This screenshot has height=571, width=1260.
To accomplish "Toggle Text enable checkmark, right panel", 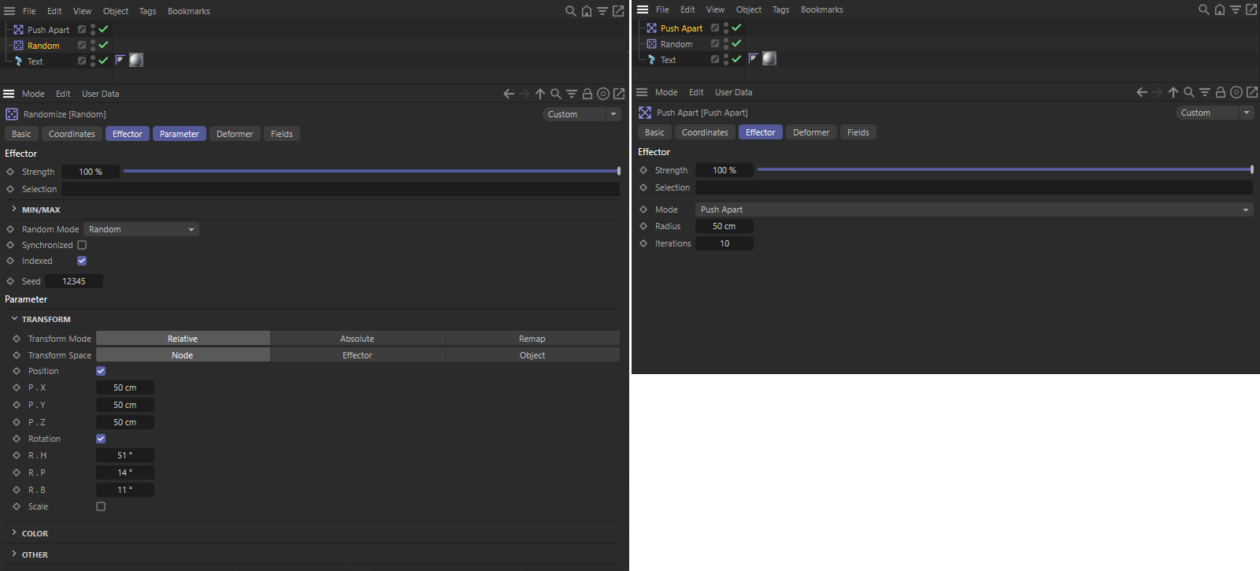I will 736,59.
